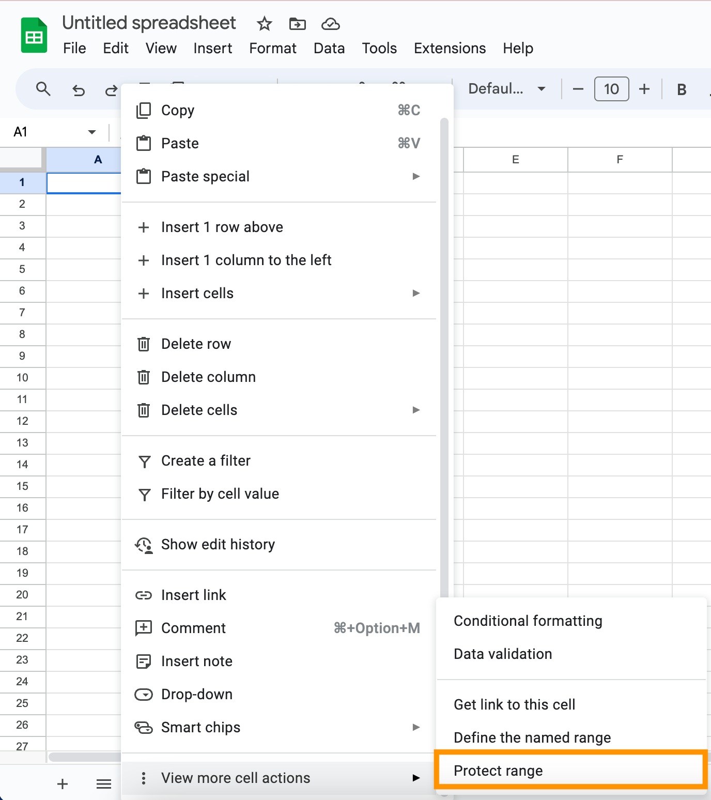Screen dimensions: 711x800
Task: Click the Redo arrow in the toolbar
Action: point(111,90)
